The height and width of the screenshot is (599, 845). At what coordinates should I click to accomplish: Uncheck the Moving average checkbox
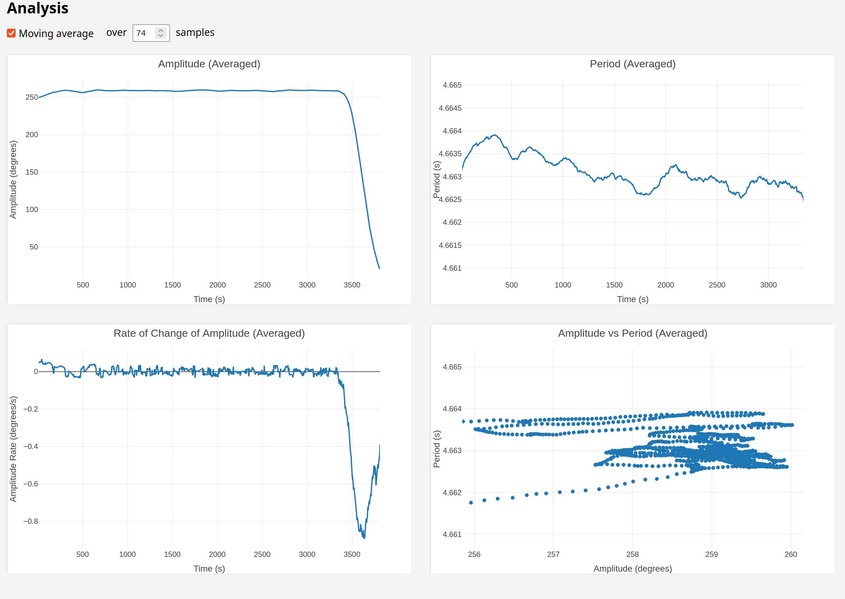pos(11,33)
